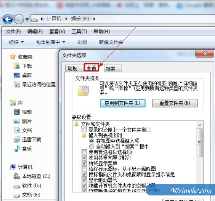215x201 pixels.
Task: Click the 收藏夹 star icon
Action: coord(13,57)
